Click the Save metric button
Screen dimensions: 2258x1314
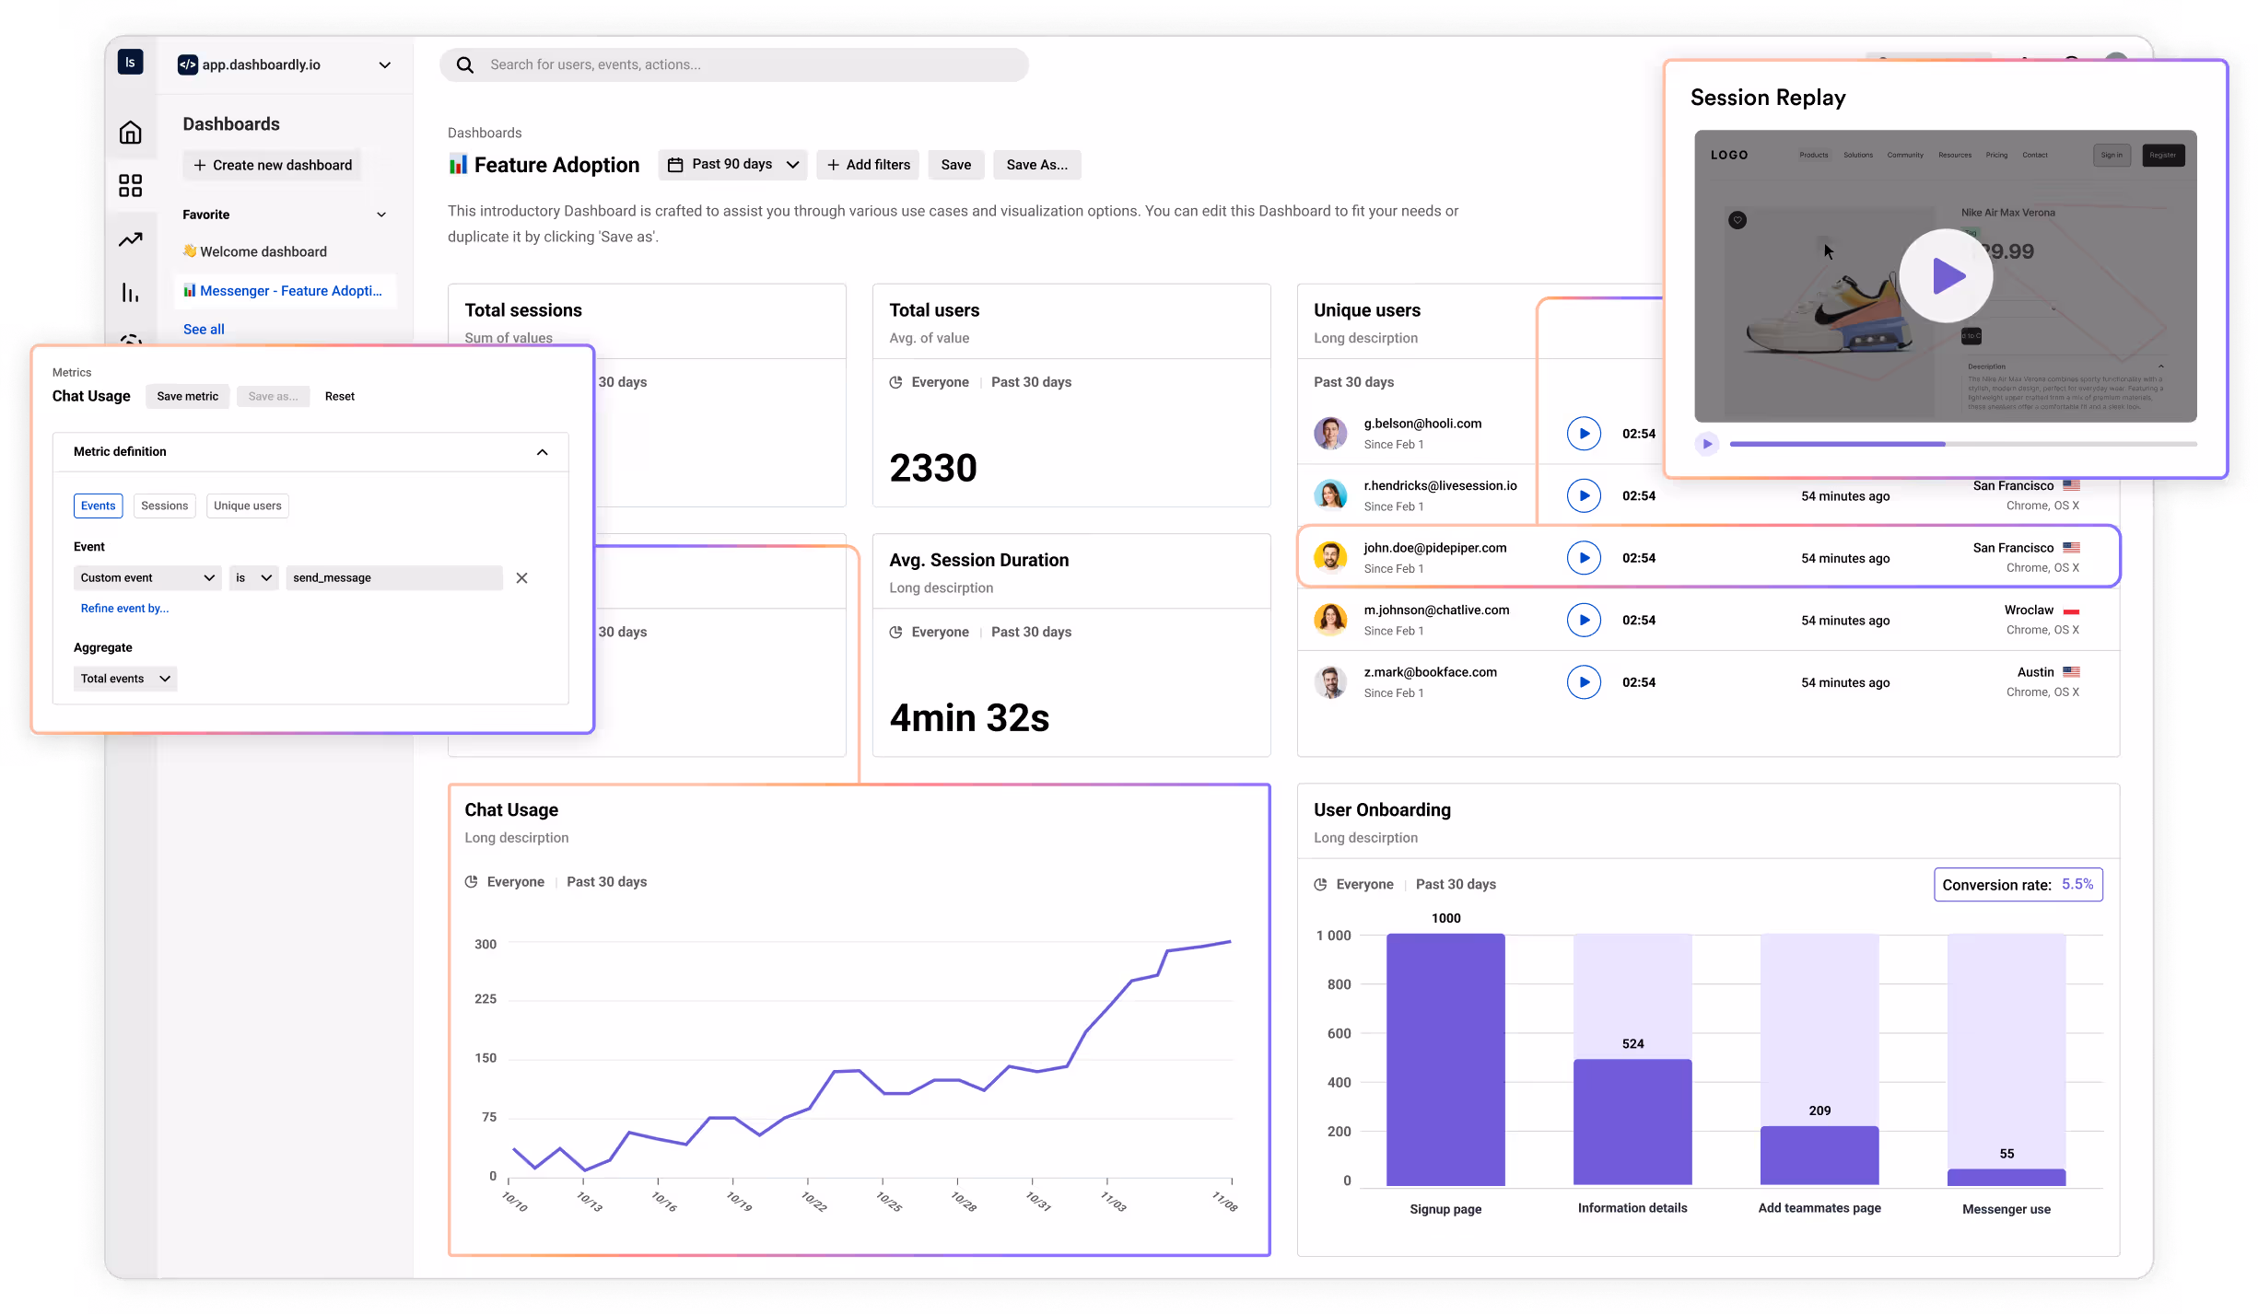point(187,396)
